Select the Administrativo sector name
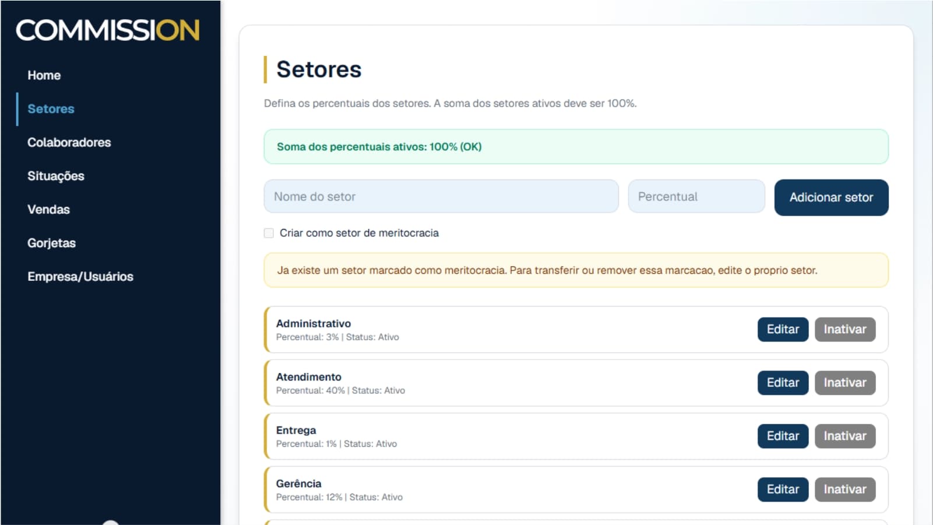The image size is (933, 525). pos(314,323)
